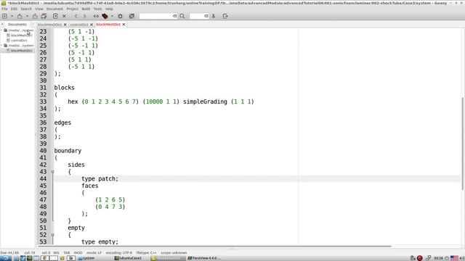Image resolution: width=465 pixels, height=261 pixels.
Task: Click the 'boundary' keyword on line 40
Action: [68, 151]
